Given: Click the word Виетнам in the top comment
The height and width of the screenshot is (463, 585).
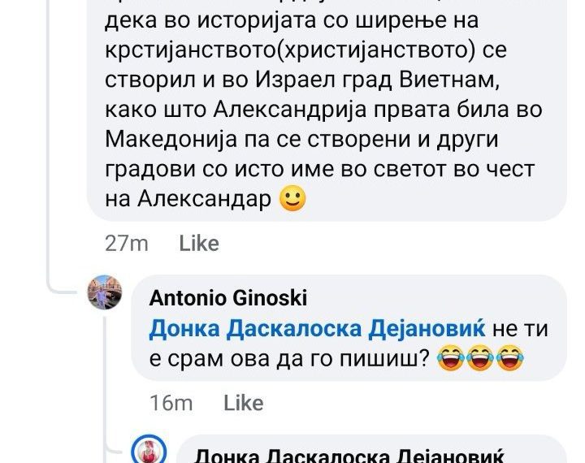Looking at the screenshot, I should 449,80.
